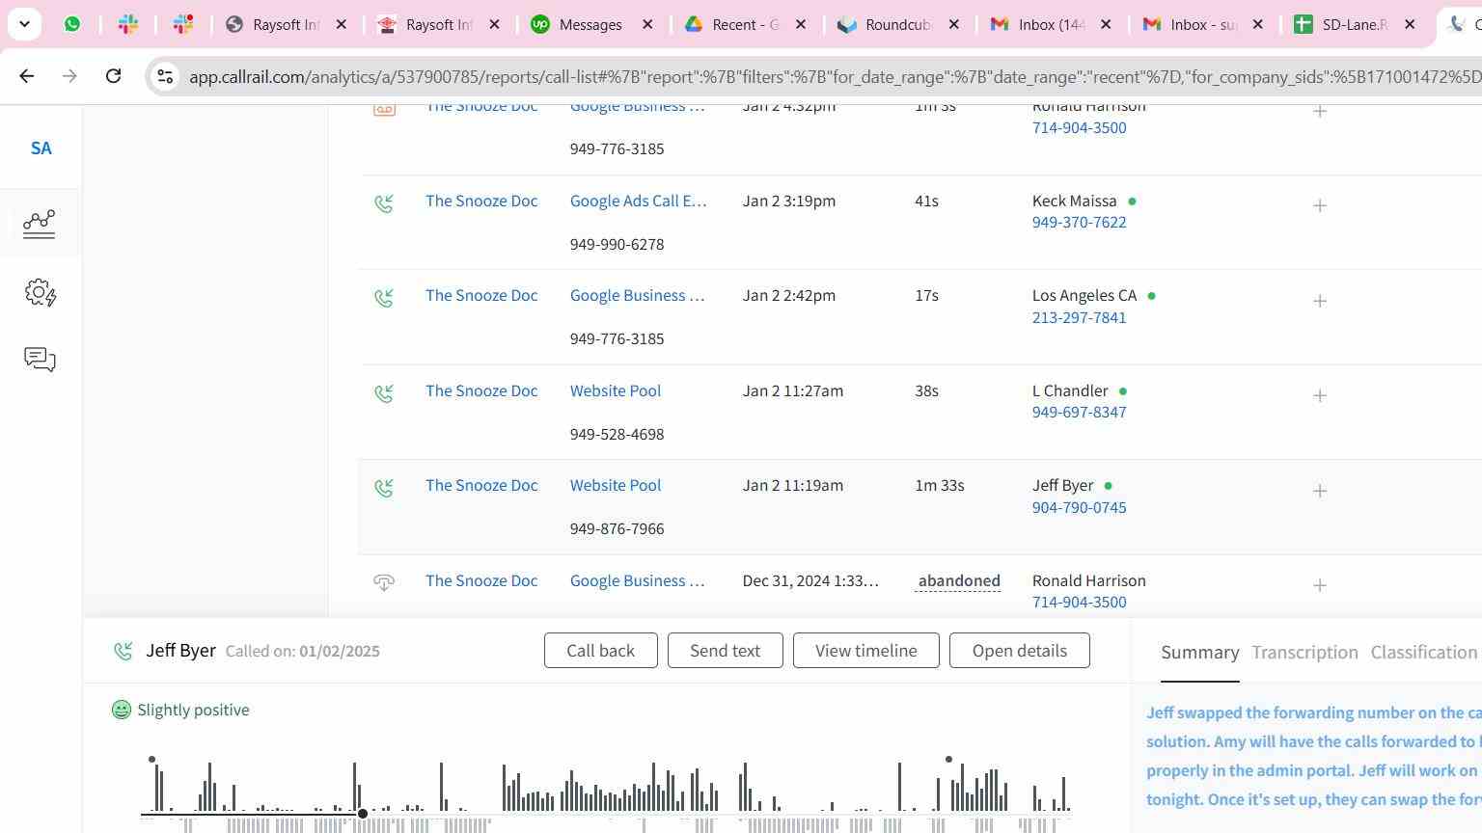1482x833 pixels.
Task: Click the second marker dot on the waveform
Action: (948, 760)
